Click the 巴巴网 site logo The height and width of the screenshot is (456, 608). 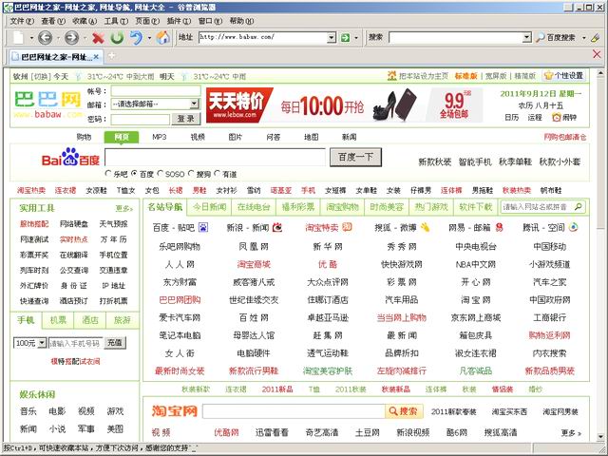47,104
